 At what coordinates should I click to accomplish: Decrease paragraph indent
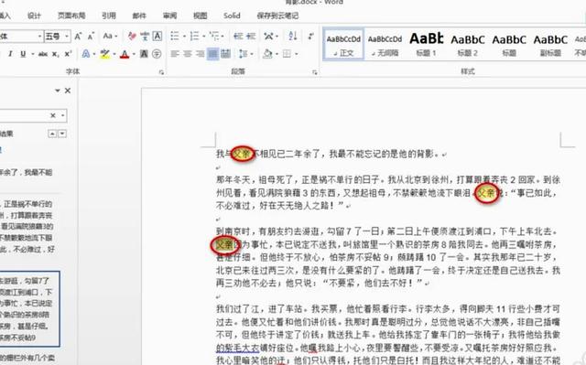(238, 37)
